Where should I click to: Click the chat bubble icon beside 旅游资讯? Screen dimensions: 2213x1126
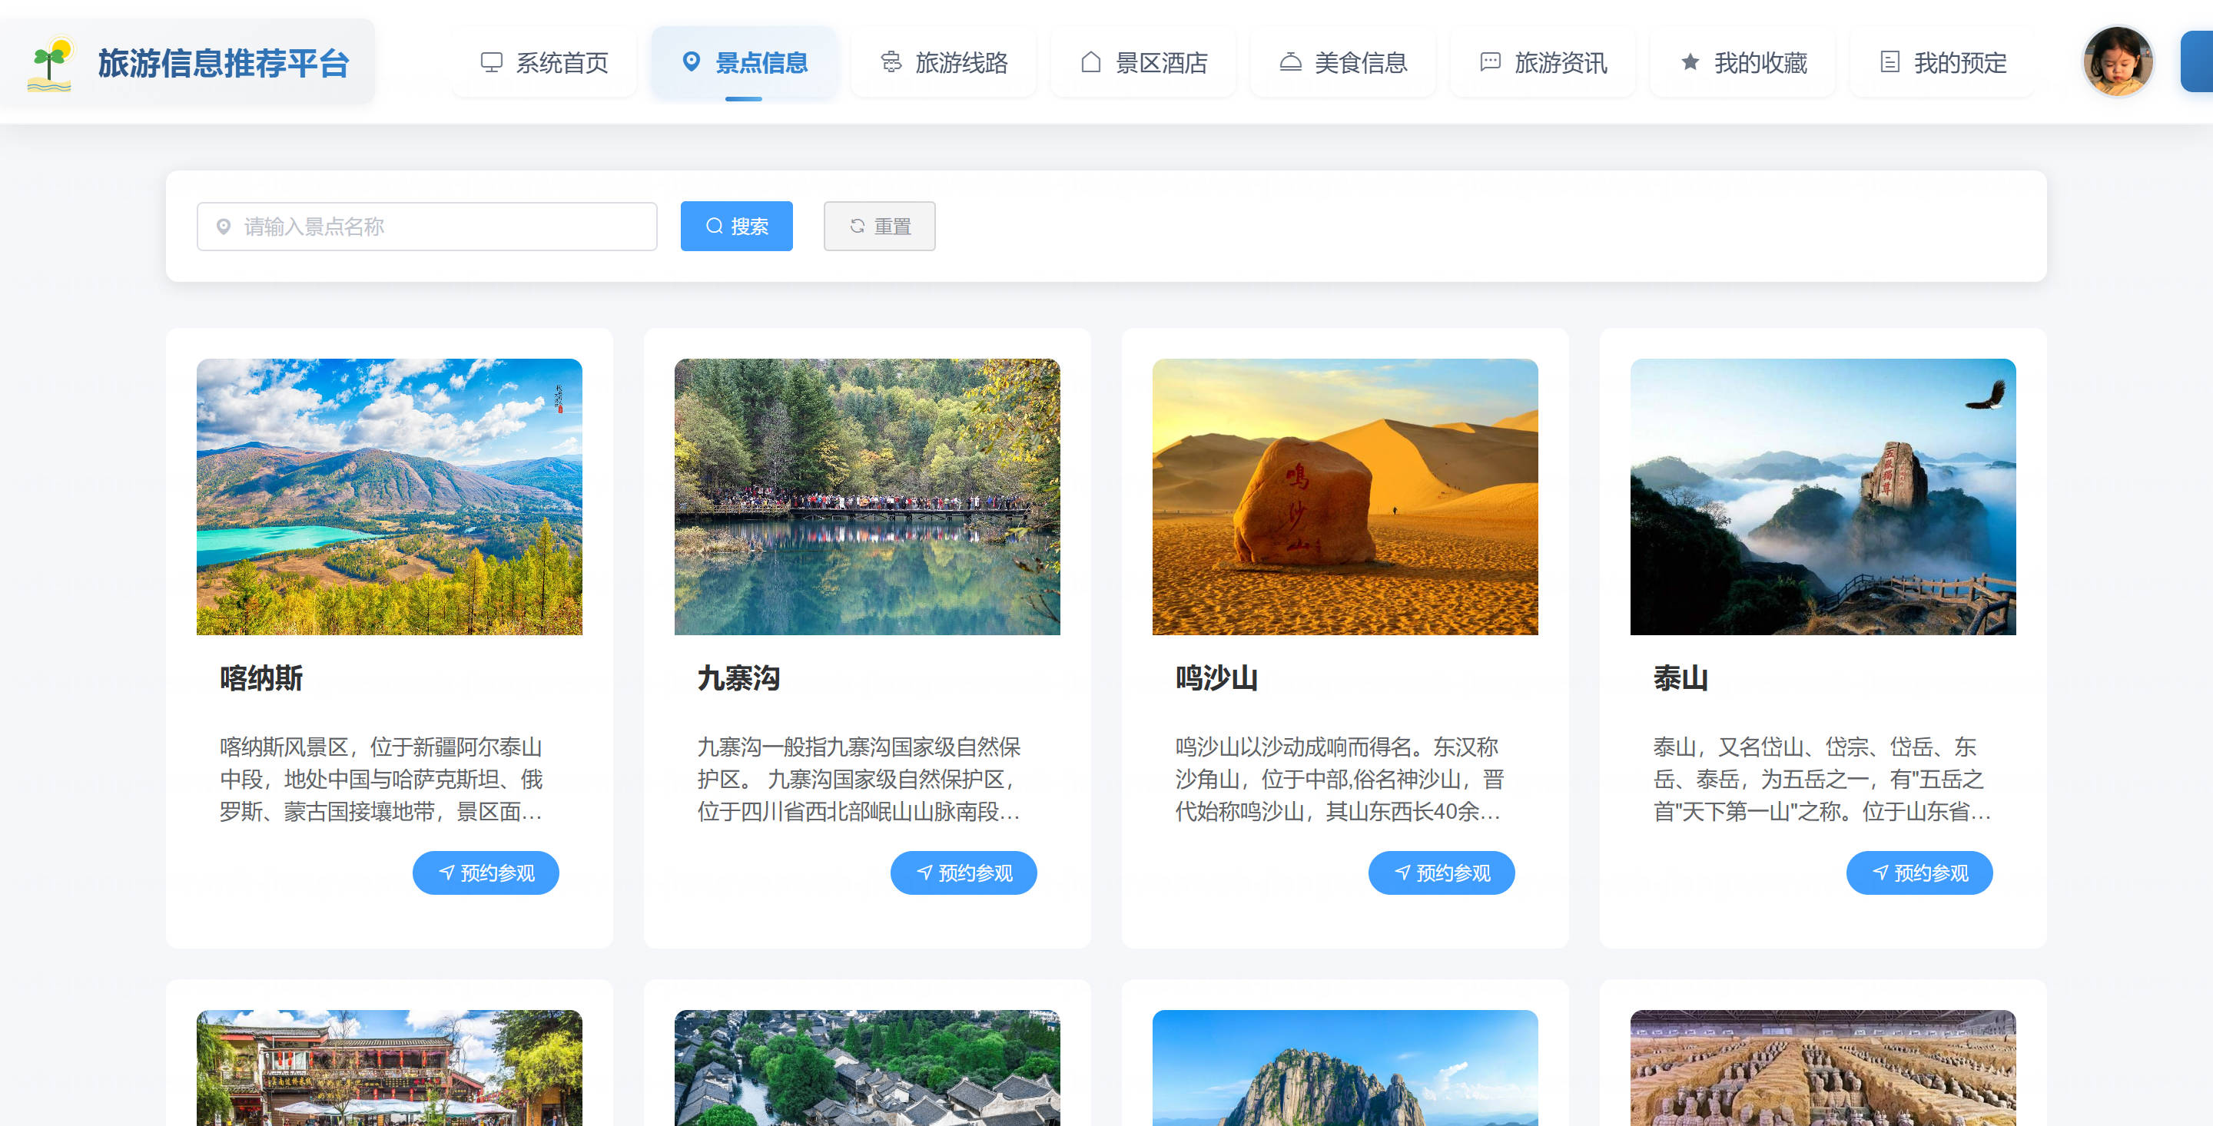pos(1490,62)
